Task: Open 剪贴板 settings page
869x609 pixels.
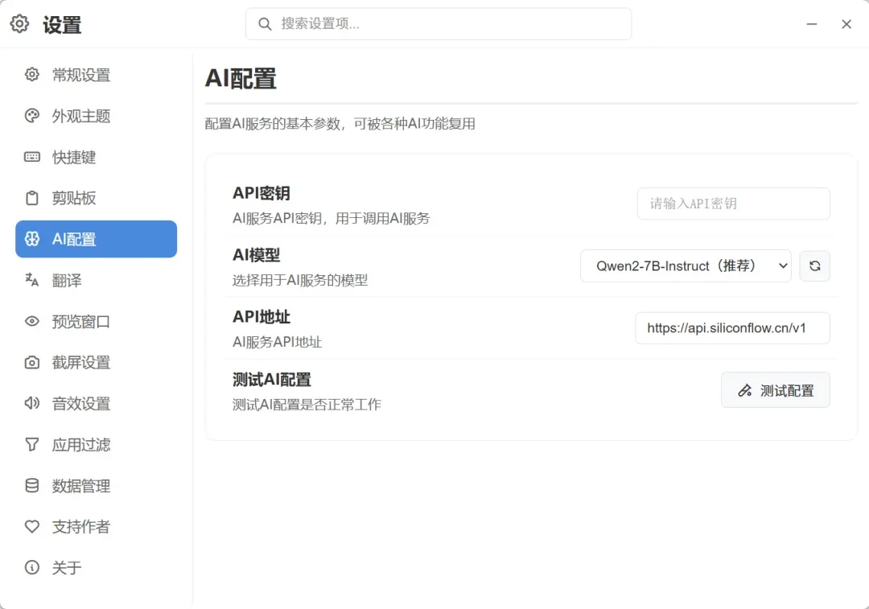Action: [x=96, y=198]
